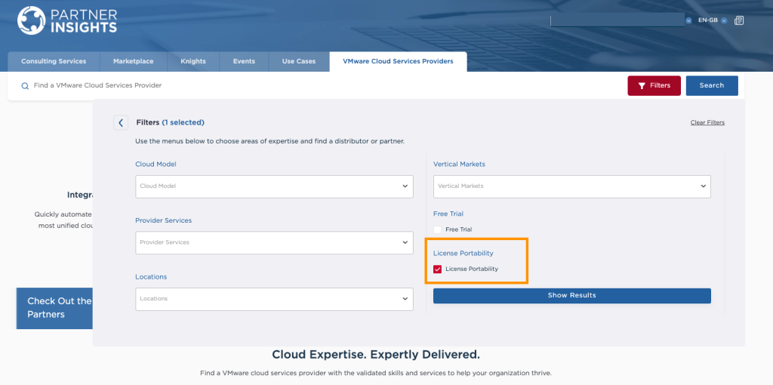This screenshot has height=385, width=773.
Task: Open the Vertical Markets dropdown
Action: coord(571,186)
